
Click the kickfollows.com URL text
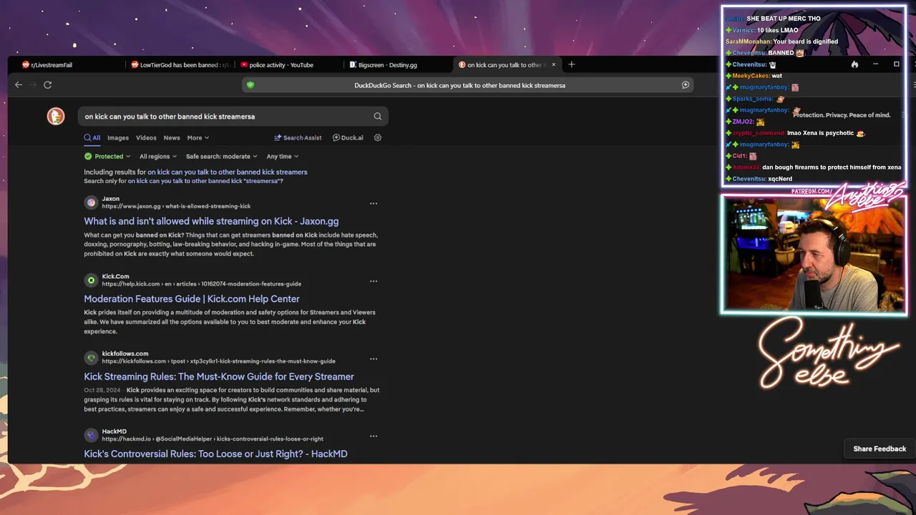[218, 361]
